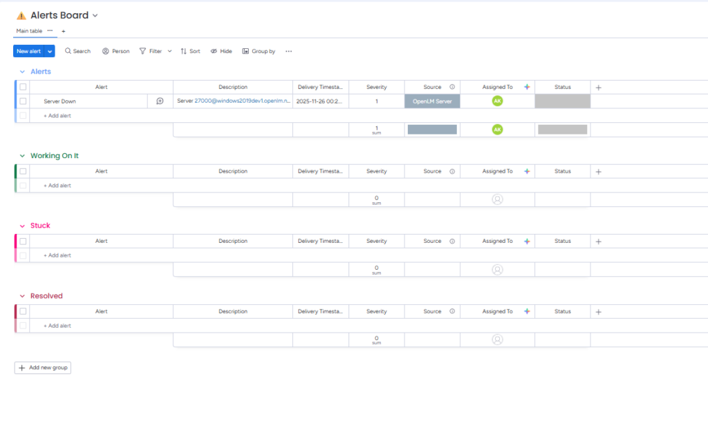Click the Add new group button
The image size is (708, 432).
pos(43,368)
